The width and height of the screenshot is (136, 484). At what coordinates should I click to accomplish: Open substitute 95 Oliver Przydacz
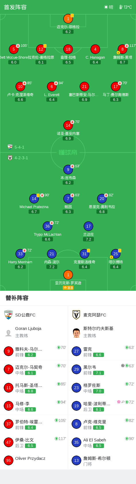[x=34, y=460]
